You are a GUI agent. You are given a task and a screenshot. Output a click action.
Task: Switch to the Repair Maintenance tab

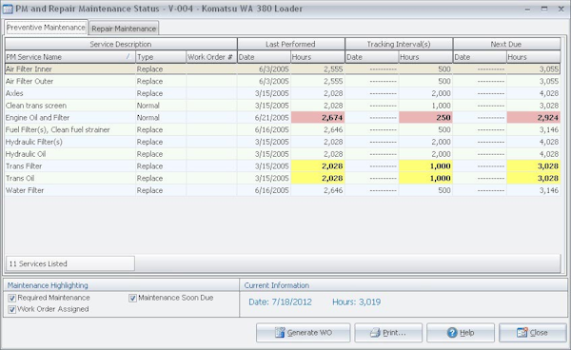[x=124, y=29]
